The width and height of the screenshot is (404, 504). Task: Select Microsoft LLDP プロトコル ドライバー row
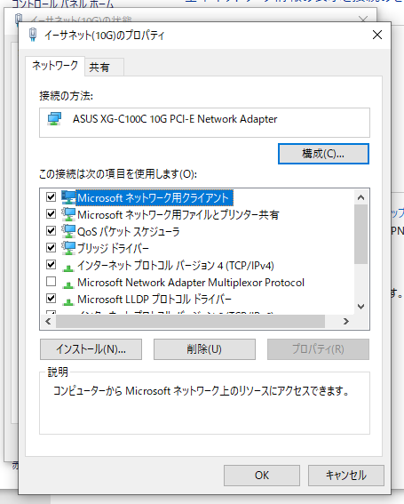(154, 300)
